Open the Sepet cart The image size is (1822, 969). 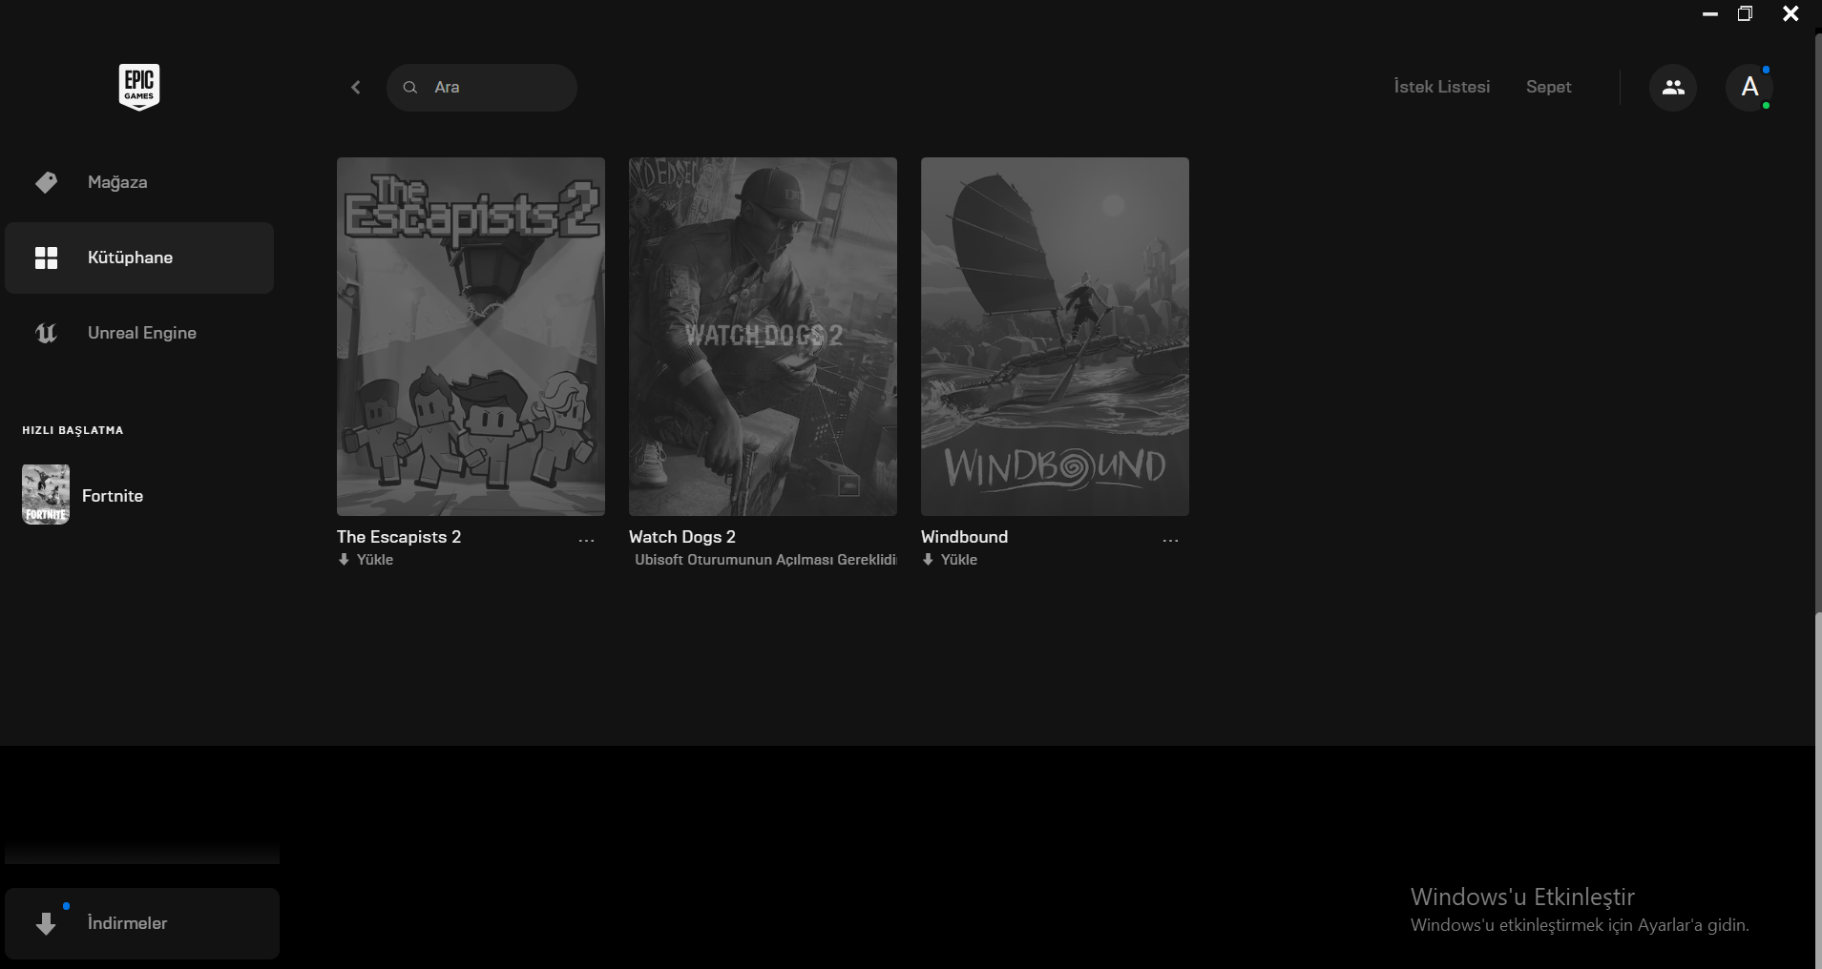tap(1548, 87)
